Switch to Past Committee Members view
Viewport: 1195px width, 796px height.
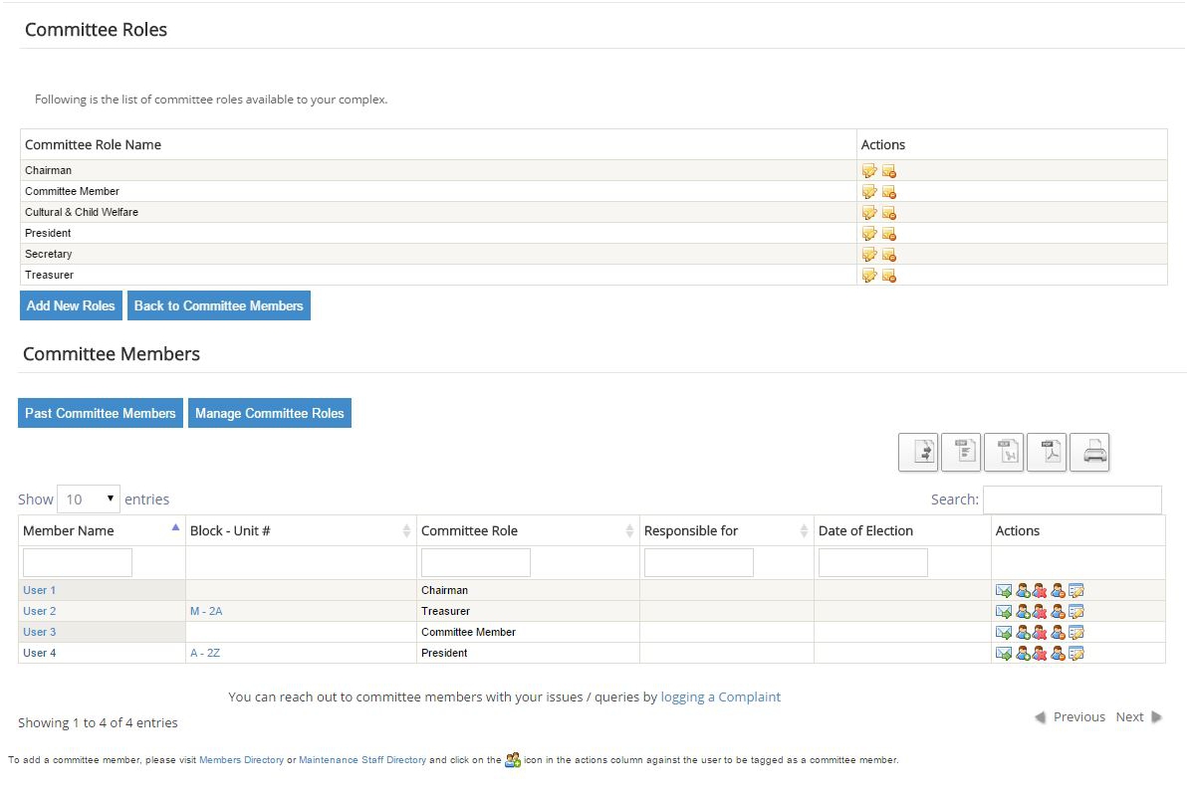100,413
